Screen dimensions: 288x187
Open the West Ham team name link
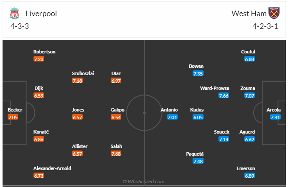(x=249, y=13)
